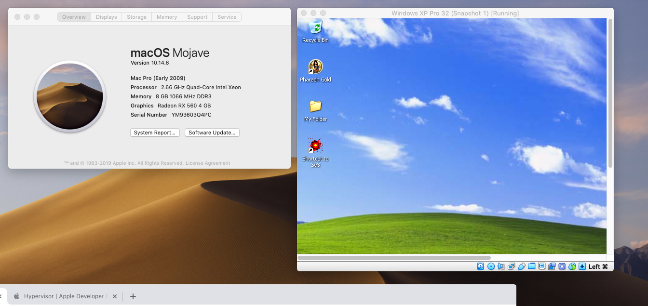Click the CPU virtualization 'V' status icon
648x306 pixels.
pos(562,266)
